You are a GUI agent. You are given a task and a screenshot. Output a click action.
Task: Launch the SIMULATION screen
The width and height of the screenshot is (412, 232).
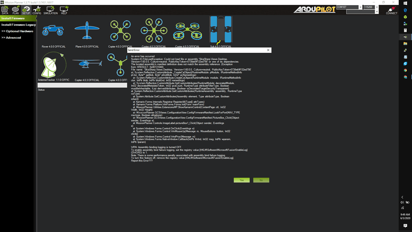point(50,10)
